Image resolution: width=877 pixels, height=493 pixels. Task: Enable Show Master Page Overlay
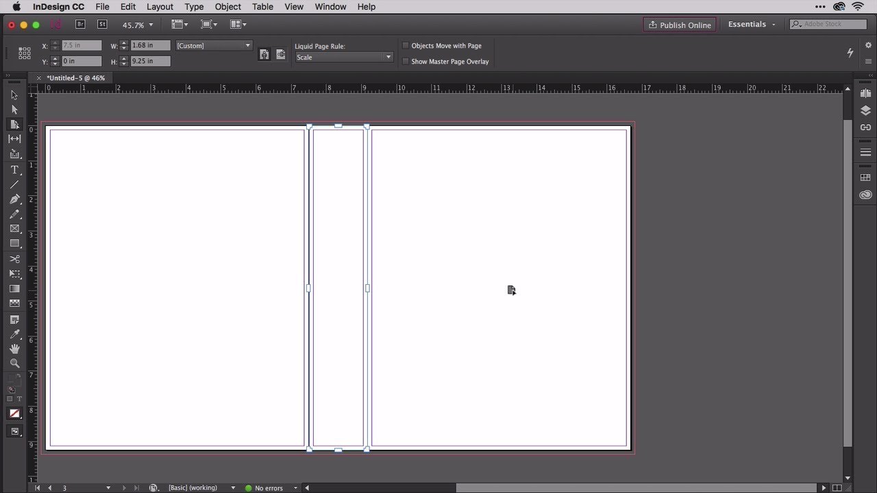pos(406,61)
